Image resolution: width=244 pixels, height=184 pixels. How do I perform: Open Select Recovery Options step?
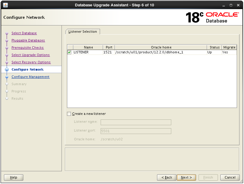(31, 62)
